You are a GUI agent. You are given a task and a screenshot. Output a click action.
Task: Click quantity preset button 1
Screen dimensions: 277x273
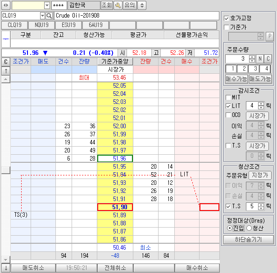point(231,69)
